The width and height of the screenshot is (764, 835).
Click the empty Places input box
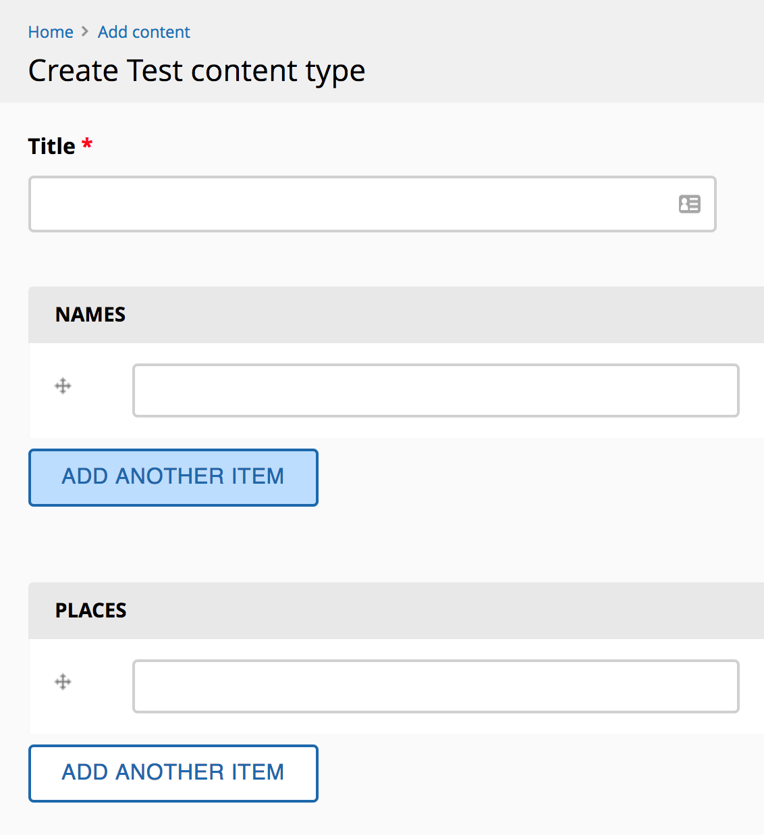(x=435, y=686)
